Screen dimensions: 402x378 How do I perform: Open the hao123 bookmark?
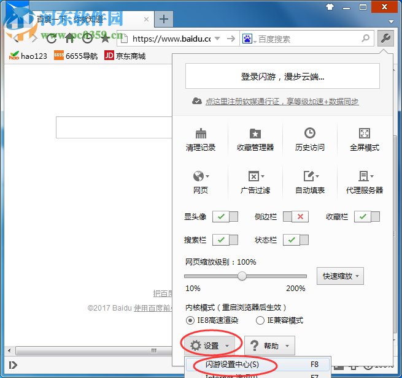(28, 56)
